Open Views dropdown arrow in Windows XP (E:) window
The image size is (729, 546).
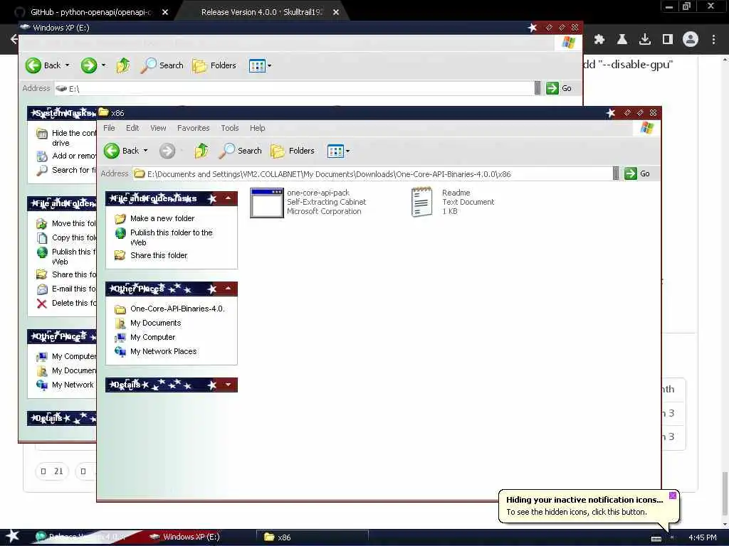[269, 66]
